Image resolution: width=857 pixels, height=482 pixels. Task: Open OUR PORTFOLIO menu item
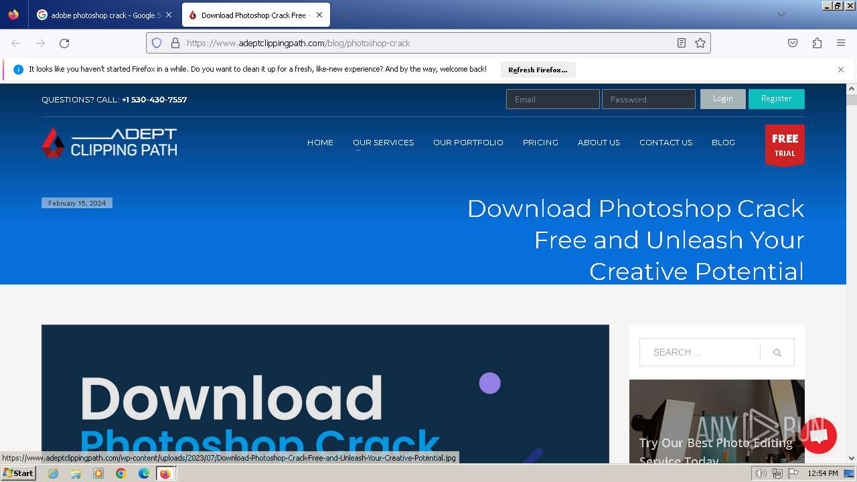coord(468,143)
